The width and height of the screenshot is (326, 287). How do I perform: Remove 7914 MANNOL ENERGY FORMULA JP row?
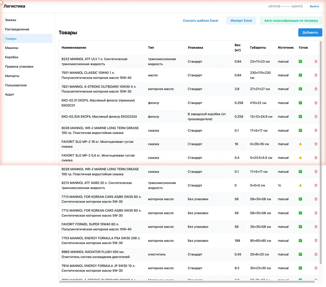pos(316,268)
